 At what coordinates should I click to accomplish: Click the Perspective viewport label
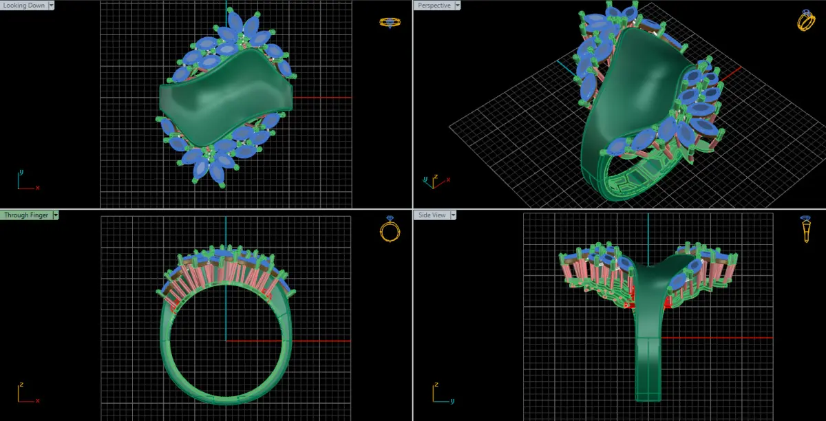pyautogui.click(x=434, y=5)
